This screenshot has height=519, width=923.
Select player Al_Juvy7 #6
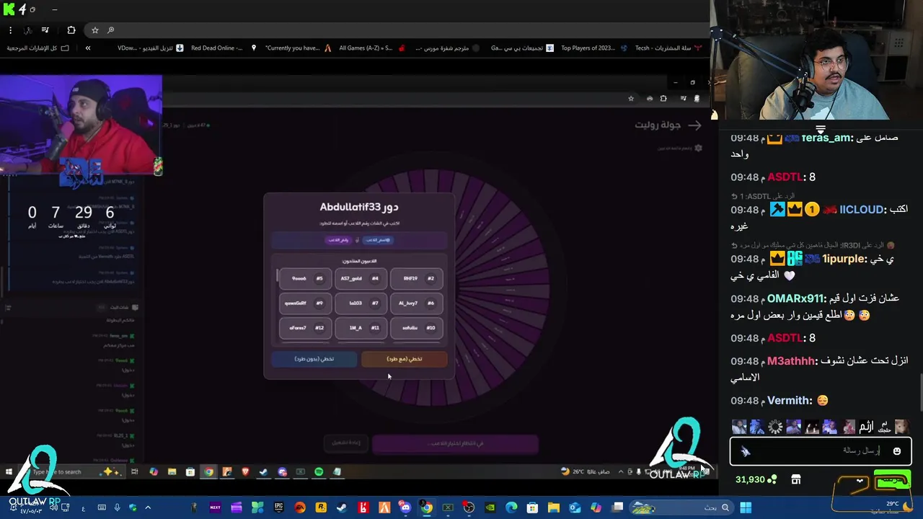pyautogui.click(x=417, y=303)
